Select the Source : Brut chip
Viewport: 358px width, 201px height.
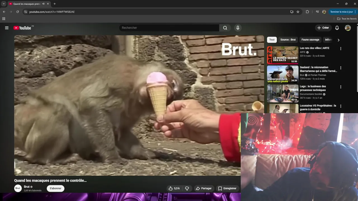point(288,40)
